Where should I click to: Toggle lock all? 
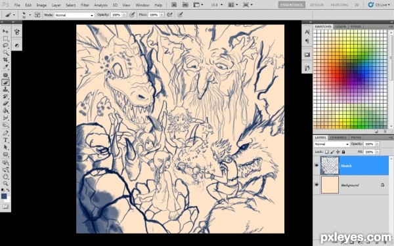click(x=343, y=152)
